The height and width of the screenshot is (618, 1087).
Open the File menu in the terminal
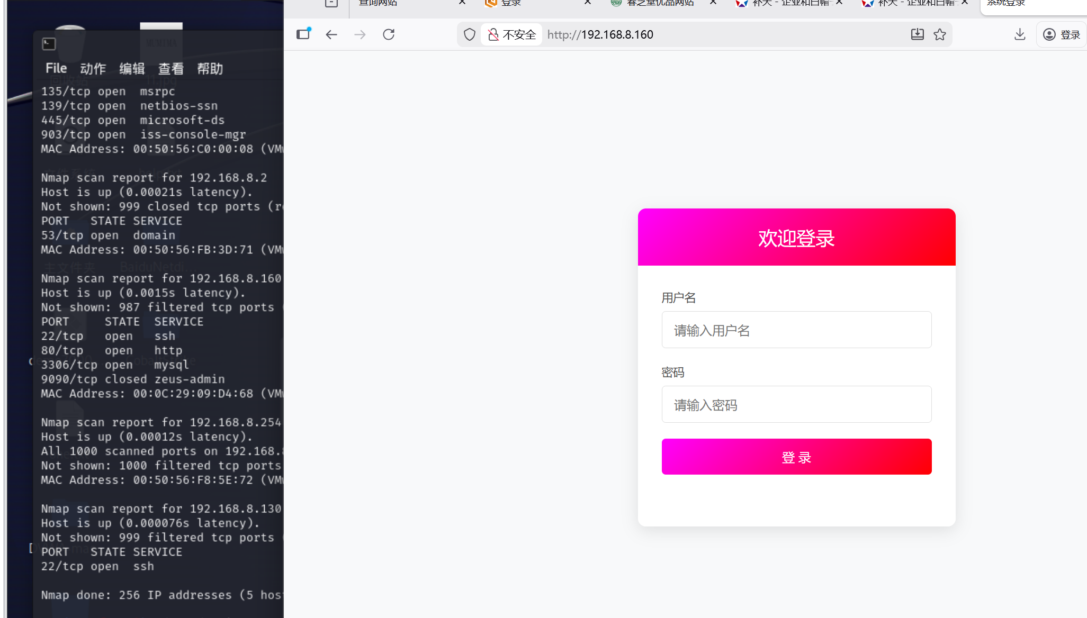pyautogui.click(x=56, y=69)
